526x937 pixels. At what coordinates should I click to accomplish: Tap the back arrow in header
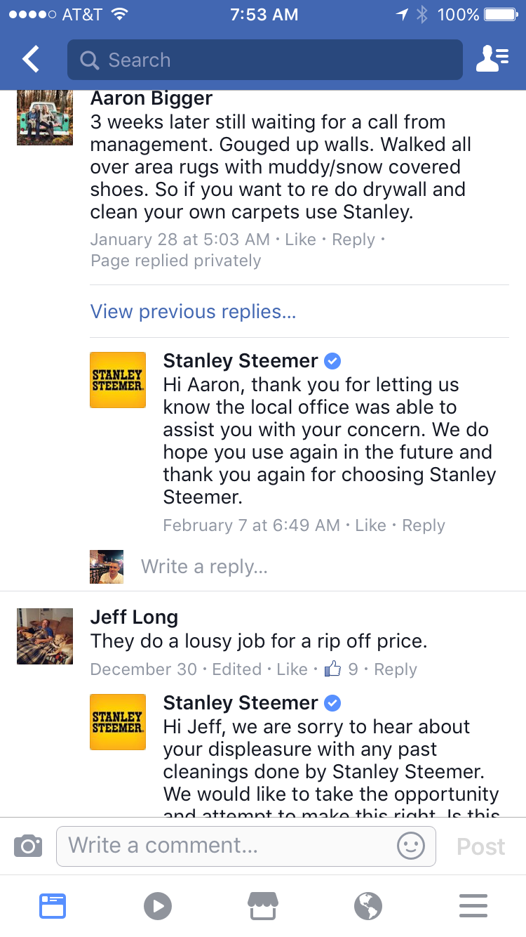pos(31,60)
